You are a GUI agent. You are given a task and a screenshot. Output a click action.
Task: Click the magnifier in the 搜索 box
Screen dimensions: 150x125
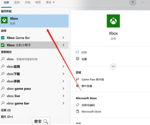(46, 121)
